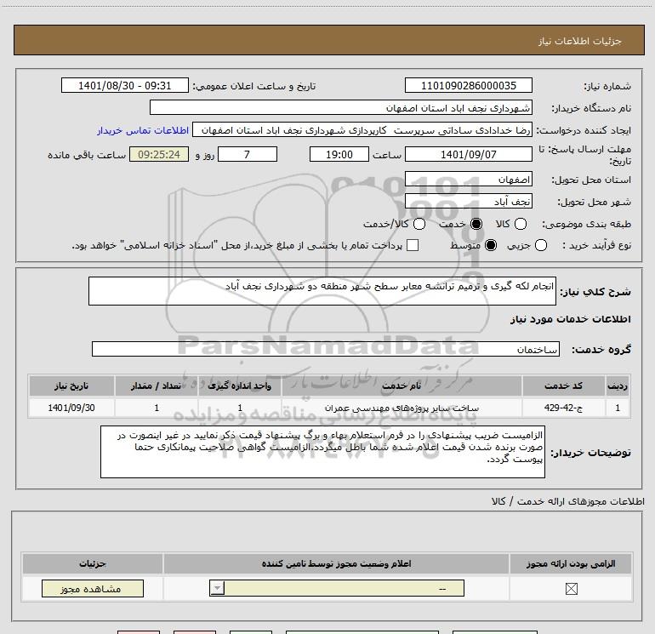Open buyer contact info link
Viewport: 655px width, 634px height.
tap(143, 130)
